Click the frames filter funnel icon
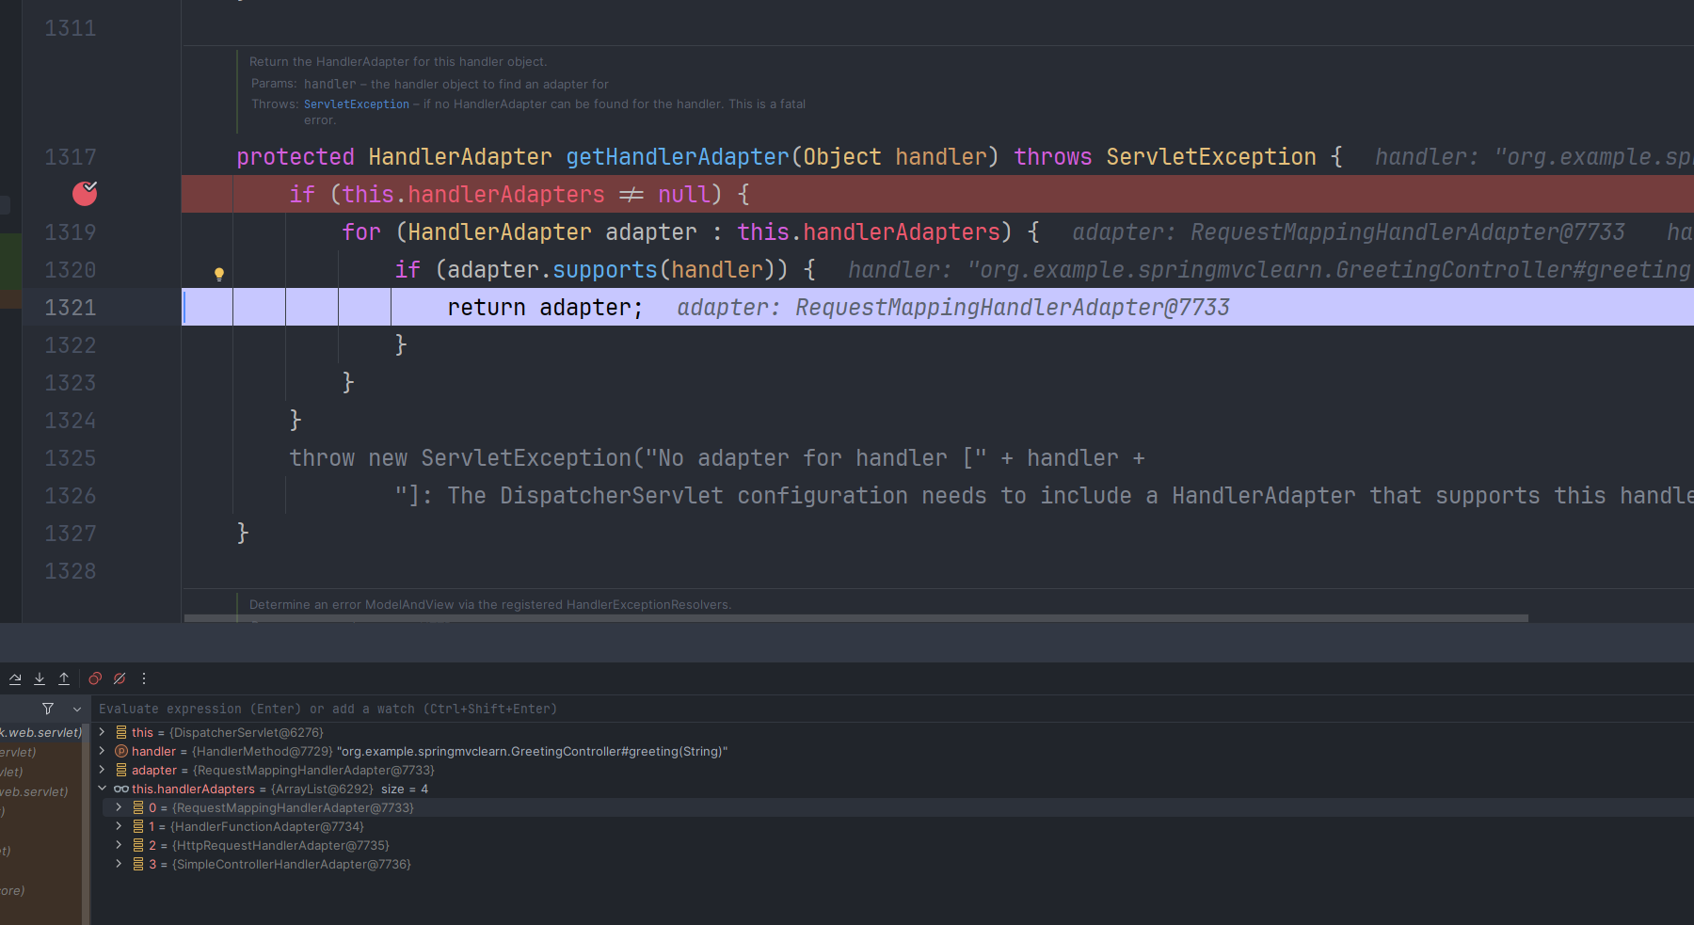The height and width of the screenshot is (925, 1694). click(48, 709)
